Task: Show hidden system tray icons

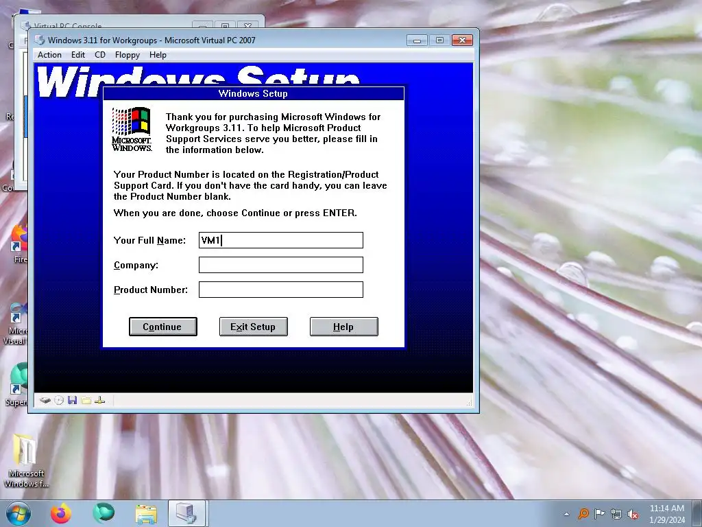Action: 566,514
